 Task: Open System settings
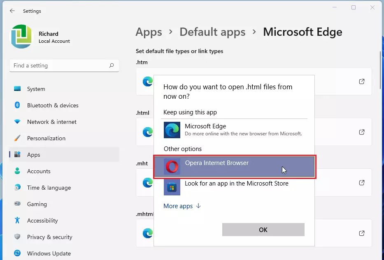64,89
